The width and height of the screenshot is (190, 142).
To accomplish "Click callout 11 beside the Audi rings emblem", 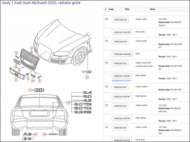I will 31,90.
